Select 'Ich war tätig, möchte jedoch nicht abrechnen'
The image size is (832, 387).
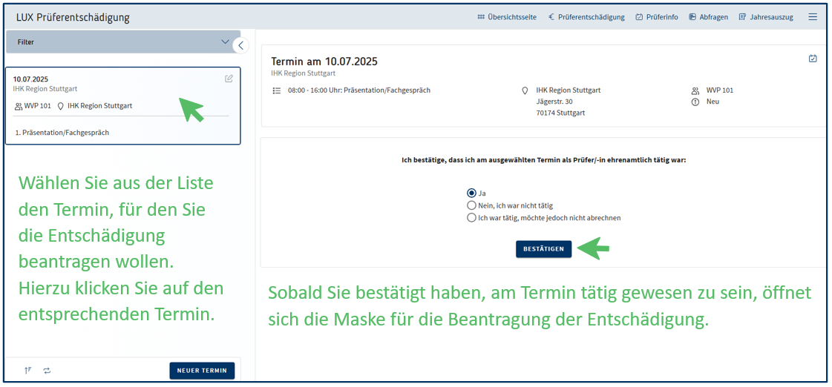pos(471,217)
